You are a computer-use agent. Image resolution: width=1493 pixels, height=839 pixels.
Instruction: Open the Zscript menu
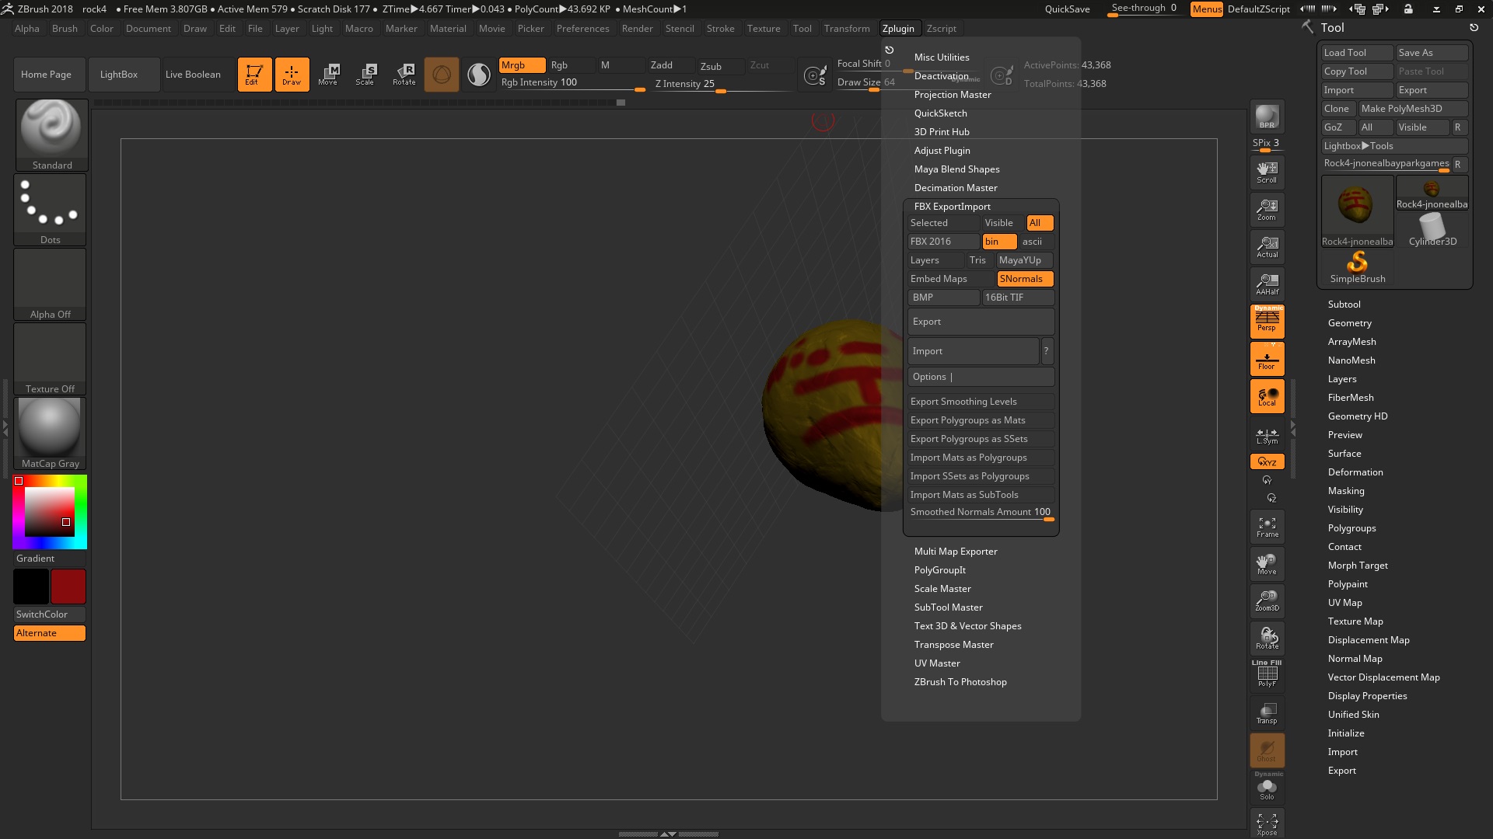click(941, 29)
